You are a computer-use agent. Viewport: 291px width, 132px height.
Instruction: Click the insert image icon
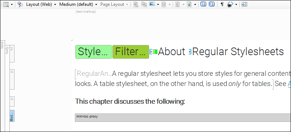[x=152, y=4]
